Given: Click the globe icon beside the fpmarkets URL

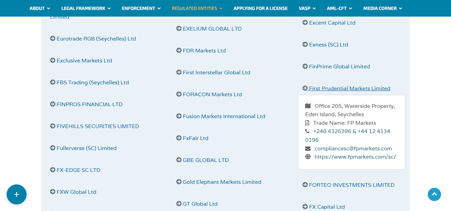Looking at the screenshot, I should (308, 157).
